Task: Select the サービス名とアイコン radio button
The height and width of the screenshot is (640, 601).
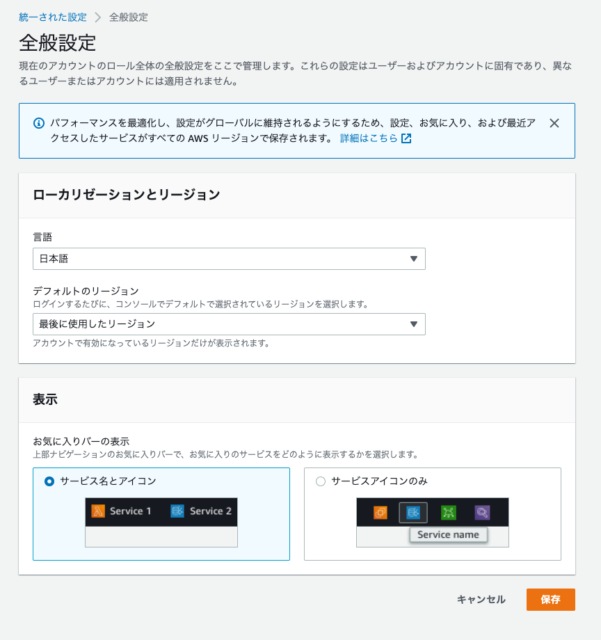Action: tap(47, 481)
